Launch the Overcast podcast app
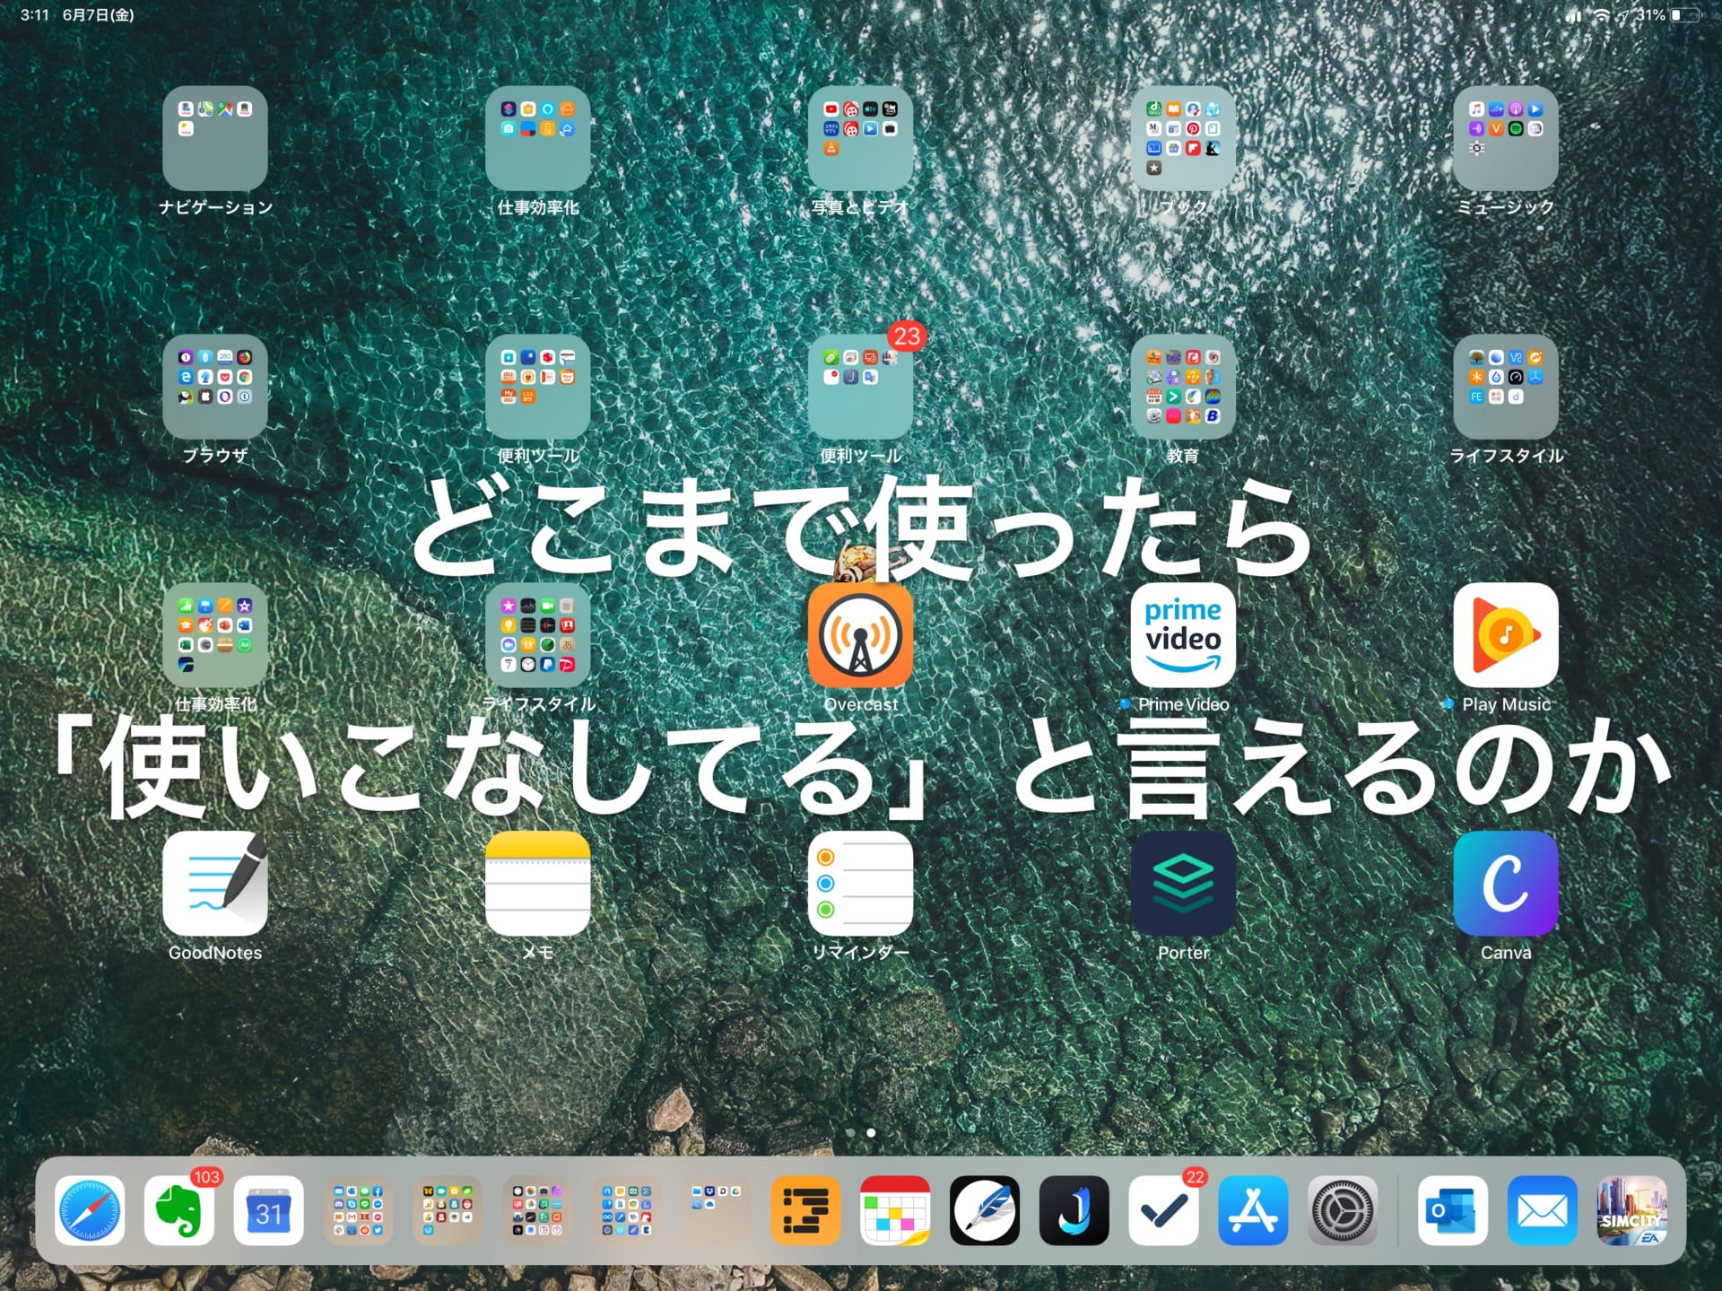1722x1291 pixels. 860,635
